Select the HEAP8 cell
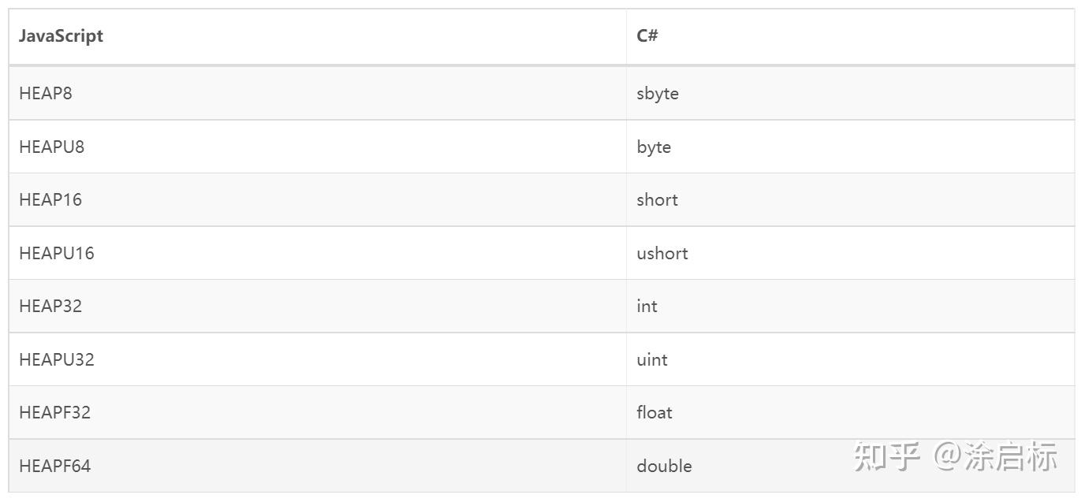Screen dimensions: 1085x502 pos(46,93)
